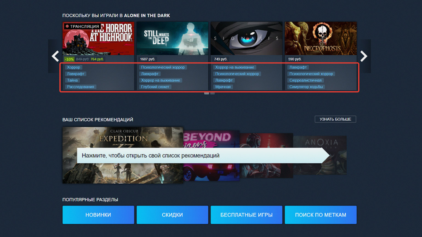
Task: Select Хоррор на выживание tag under Still Wakes the Deep
Action: click(x=161, y=80)
